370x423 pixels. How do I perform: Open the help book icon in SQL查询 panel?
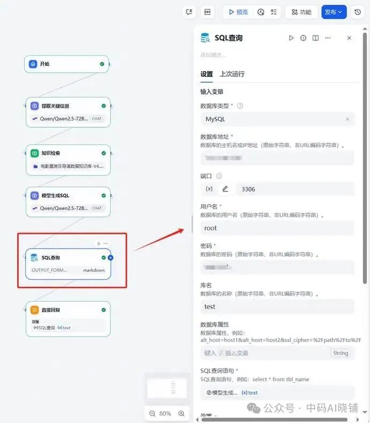[315, 38]
